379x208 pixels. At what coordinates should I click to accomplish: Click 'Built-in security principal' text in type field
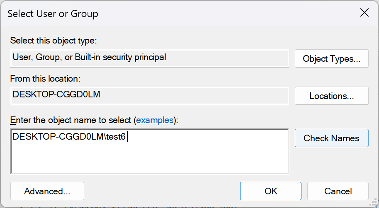point(121,58)
